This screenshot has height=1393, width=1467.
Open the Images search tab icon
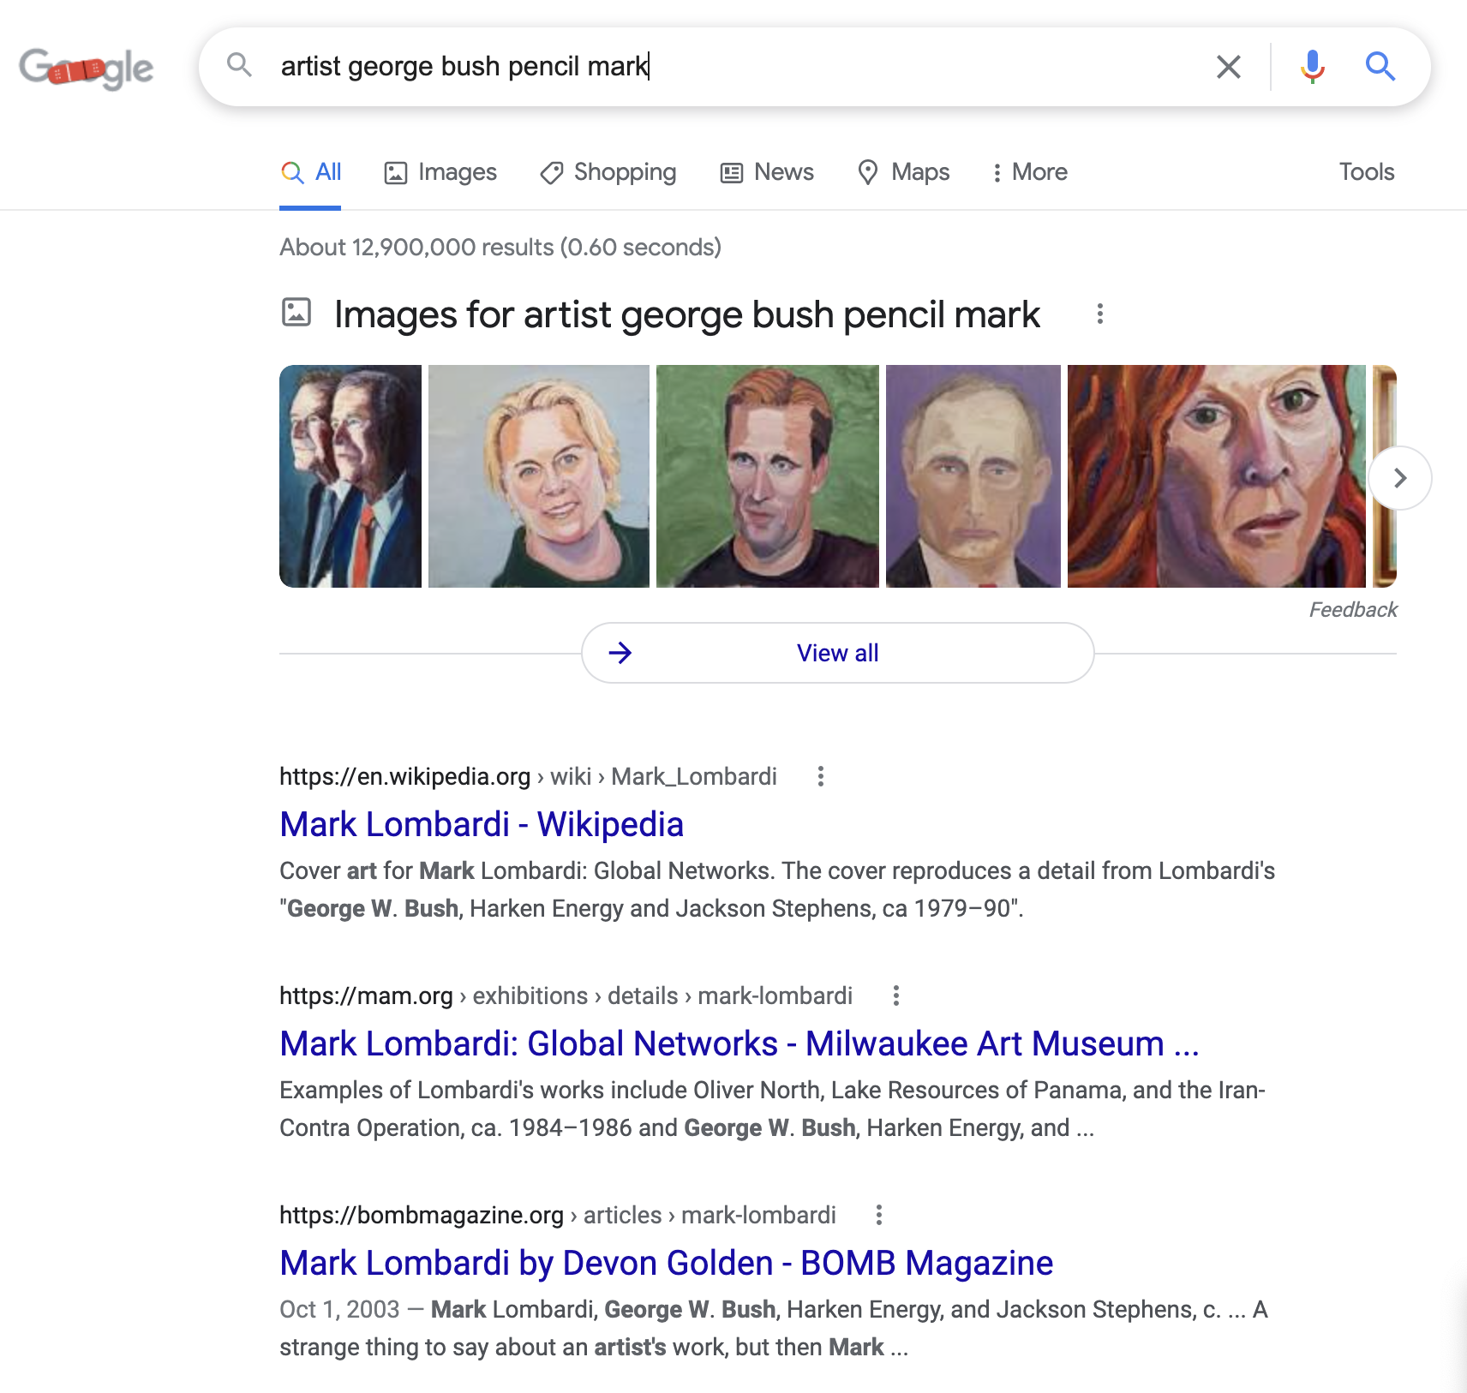pos(396,172)
